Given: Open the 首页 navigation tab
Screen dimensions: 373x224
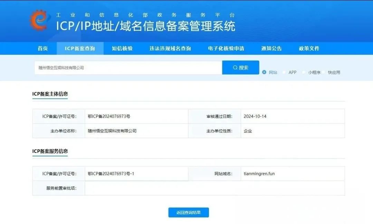Looking at the screenshot, I should point(43,49).
